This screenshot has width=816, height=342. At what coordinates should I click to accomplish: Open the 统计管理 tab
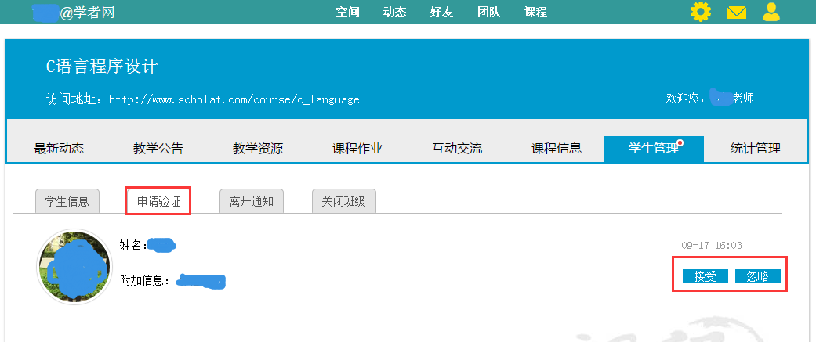pyautogui.click(x=756, y=149)
